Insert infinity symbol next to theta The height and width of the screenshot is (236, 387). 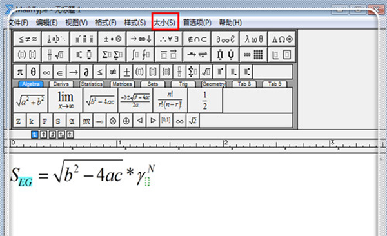(x=46, y=72)
